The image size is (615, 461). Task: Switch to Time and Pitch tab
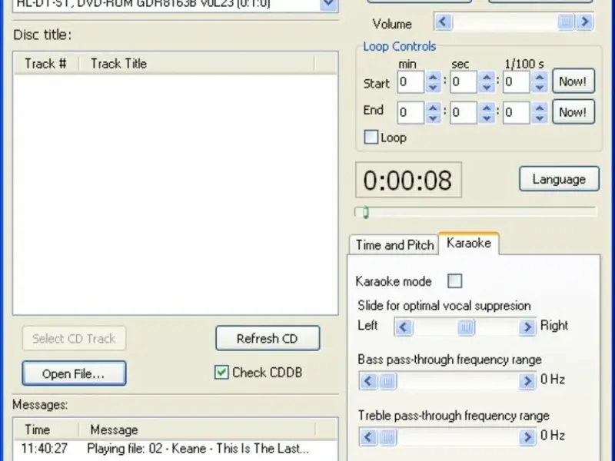394,245
